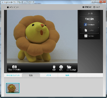Screen dimensions: 107x98
Task: Select the lion plush photo thumbnail
Action: coord(13,88)
